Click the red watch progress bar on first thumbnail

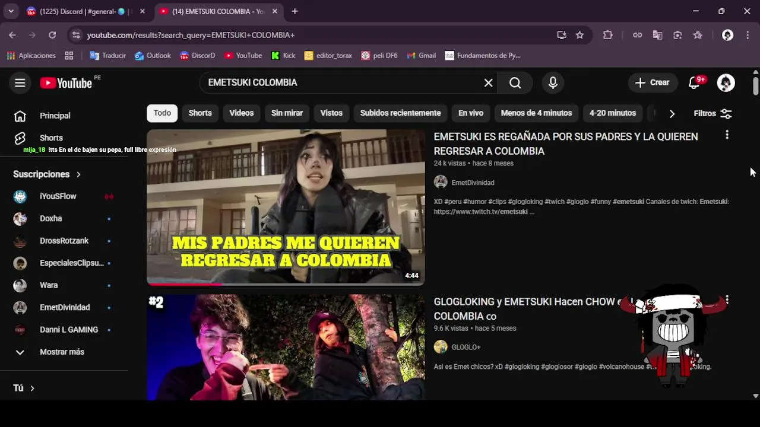[x=184, y=284]
